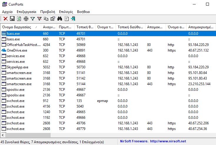Click the icon of smartscreen.exe port 51142
This screenshot has width=216, height=145.
pyautogui.click(x=4, y=78)
